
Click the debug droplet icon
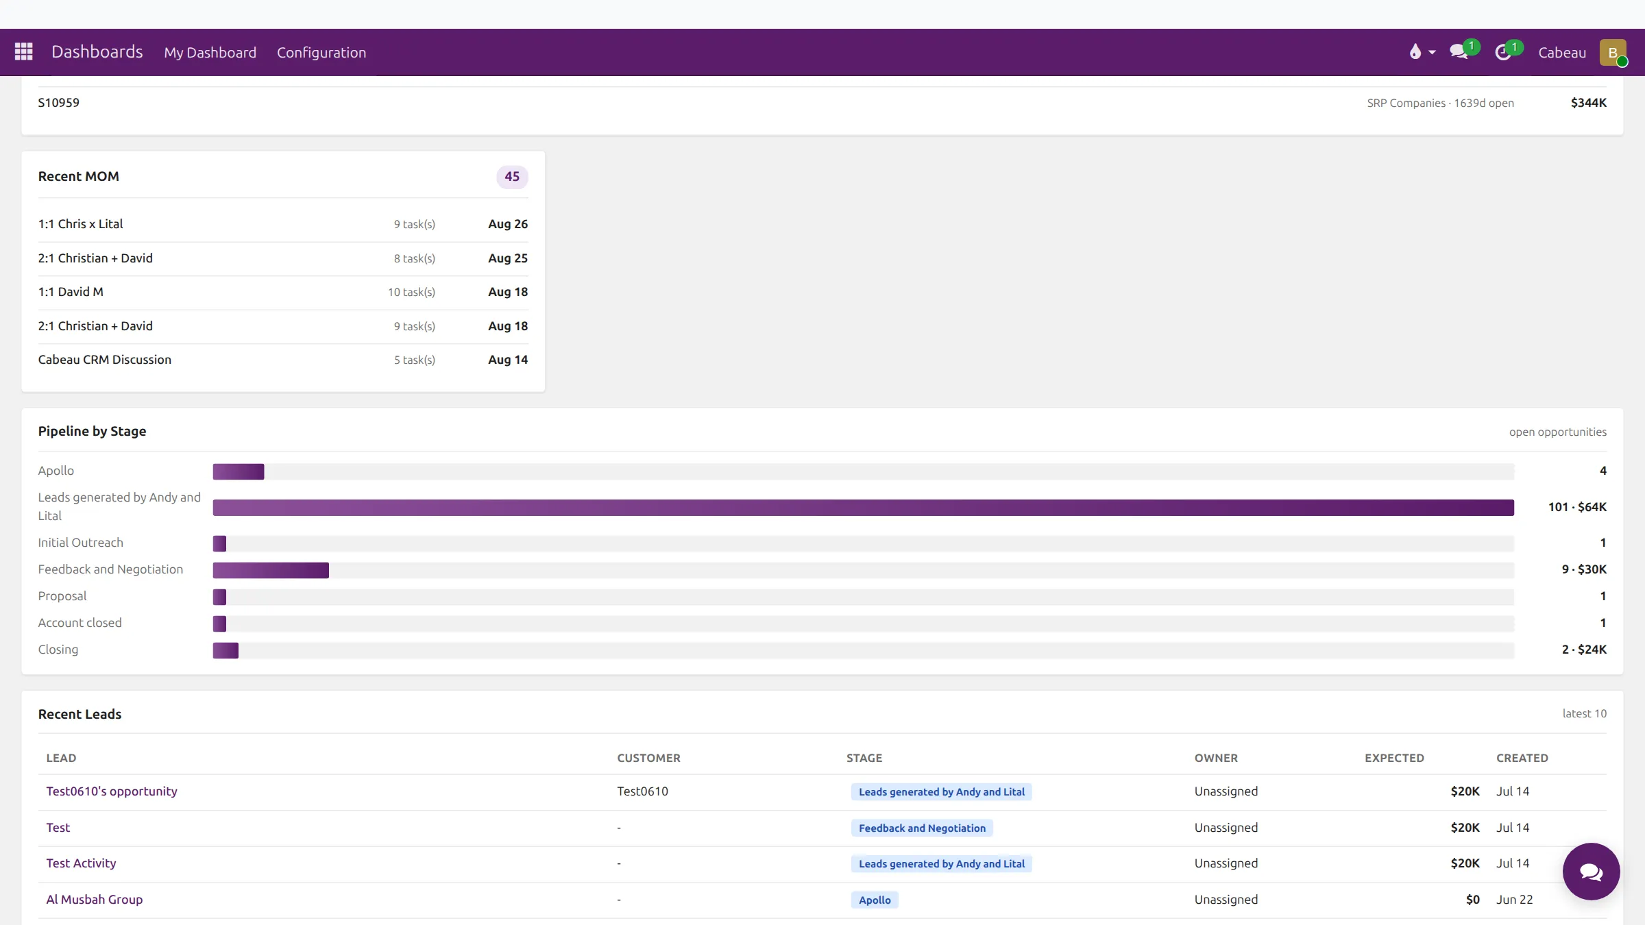(1415, 52)
